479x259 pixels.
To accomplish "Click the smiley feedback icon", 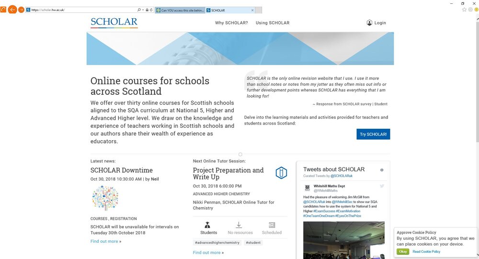I will 477,10.
